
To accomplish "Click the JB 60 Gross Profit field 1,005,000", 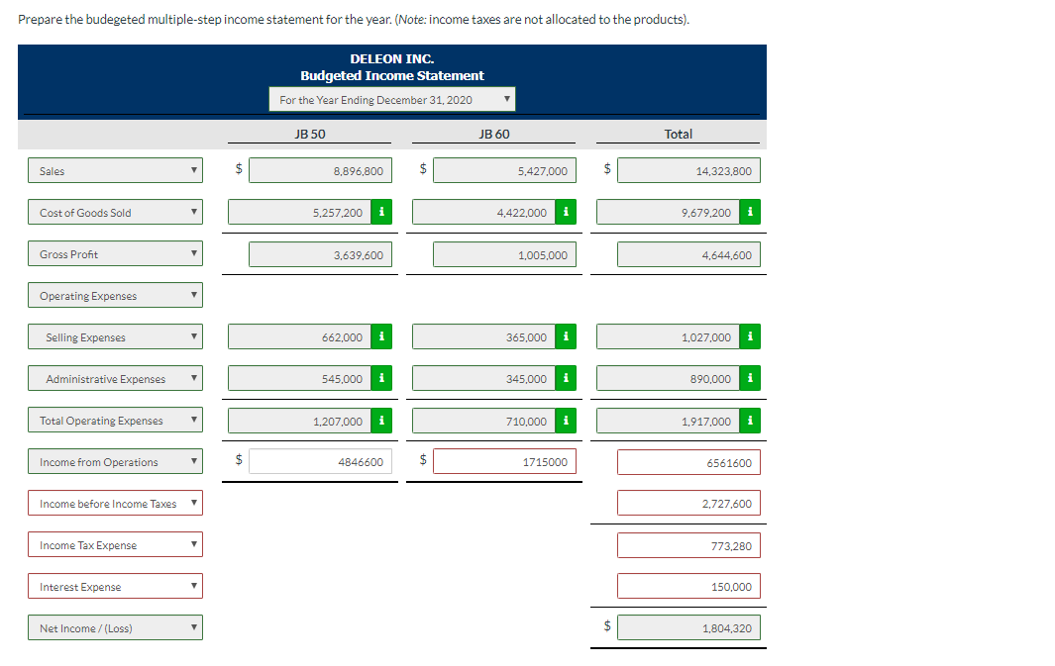I will coord(504,254).
